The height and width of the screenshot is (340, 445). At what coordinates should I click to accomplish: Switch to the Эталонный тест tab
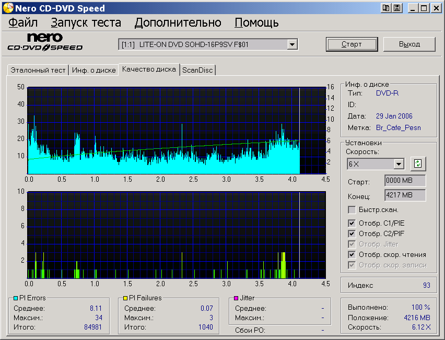pos(38,70)
